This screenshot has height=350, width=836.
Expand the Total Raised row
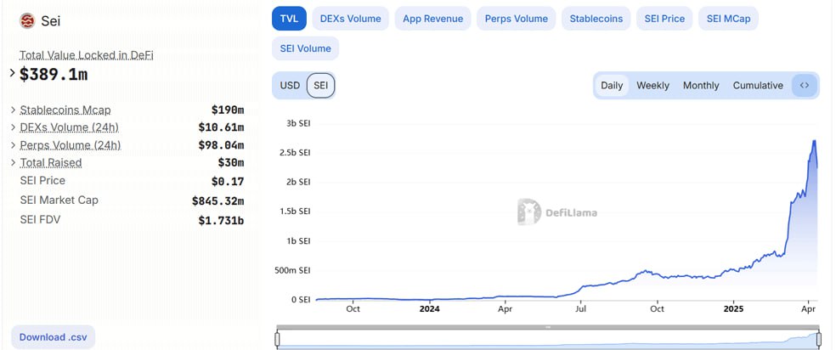[13, 162]
